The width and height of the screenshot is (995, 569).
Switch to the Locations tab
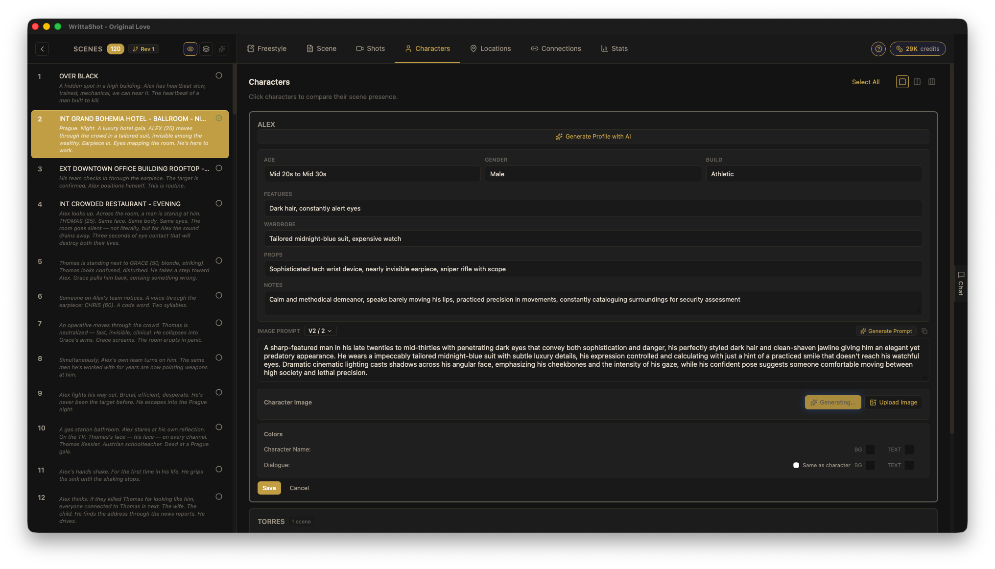click(491, 48)
